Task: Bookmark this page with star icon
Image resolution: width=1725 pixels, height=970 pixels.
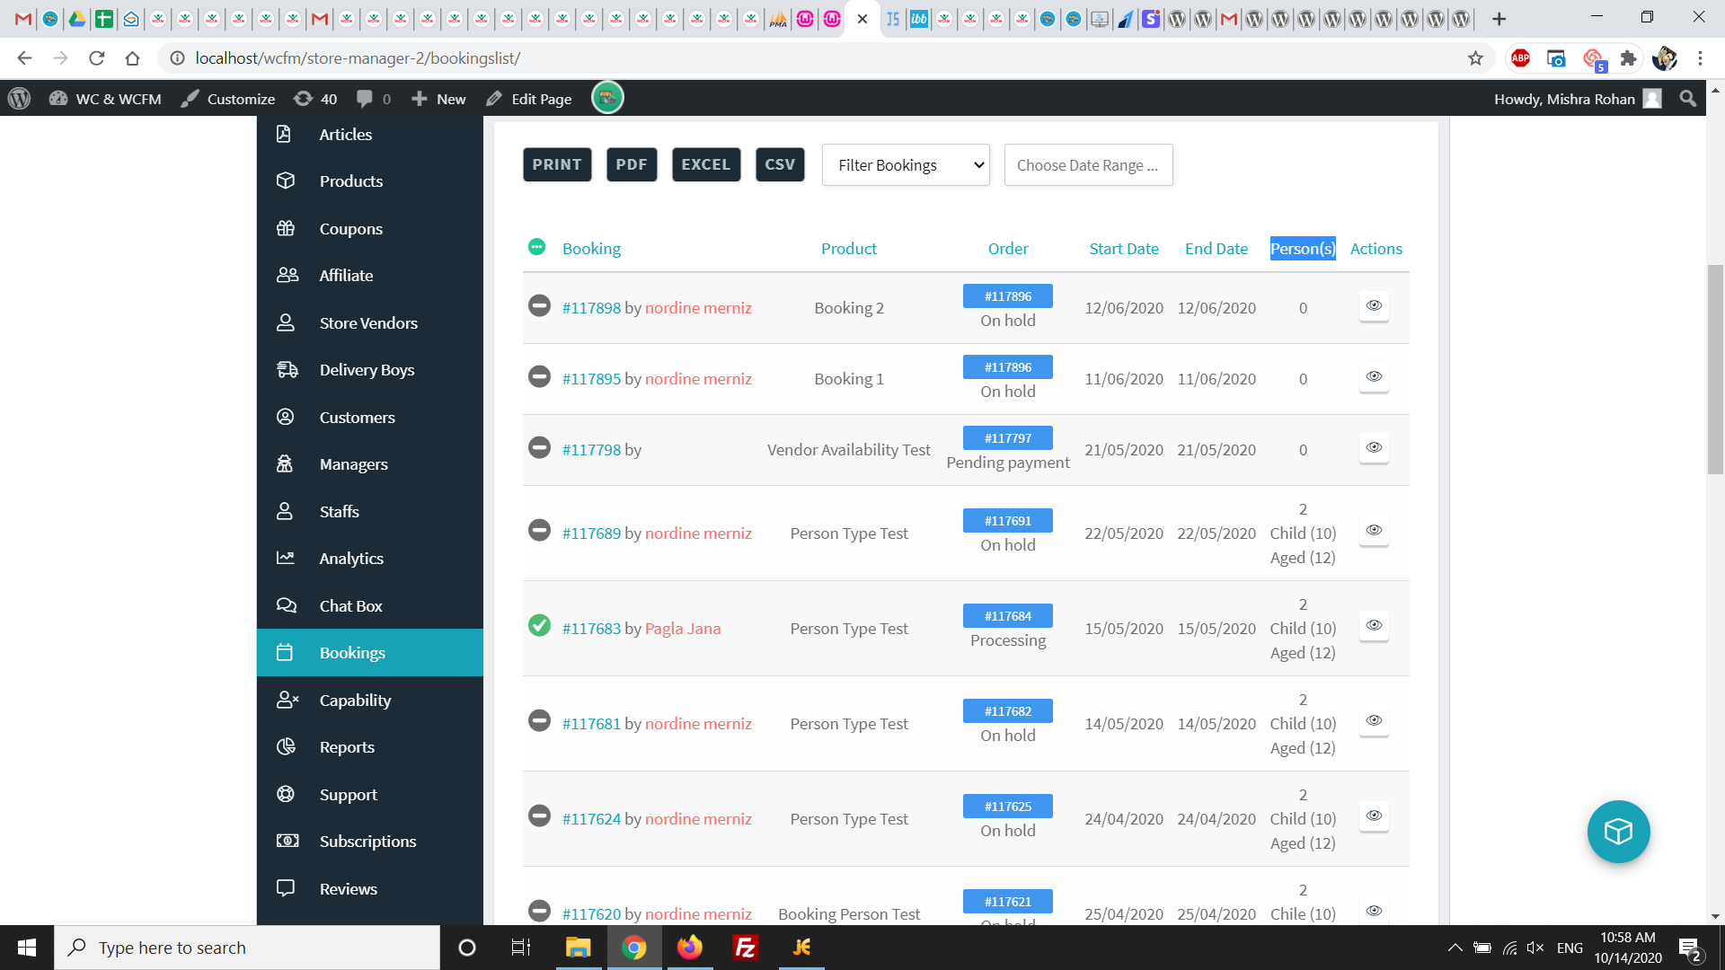Action: (1475, 58)
